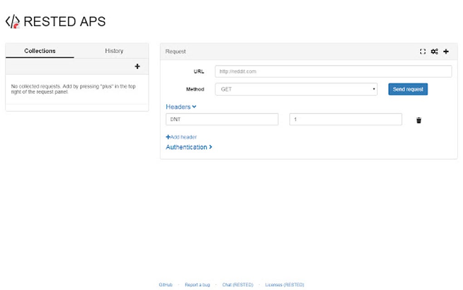Click the plus icon in the Collections panel
Image resolution: width=463 pixels, height=290 pixels.
coord(137,66)
